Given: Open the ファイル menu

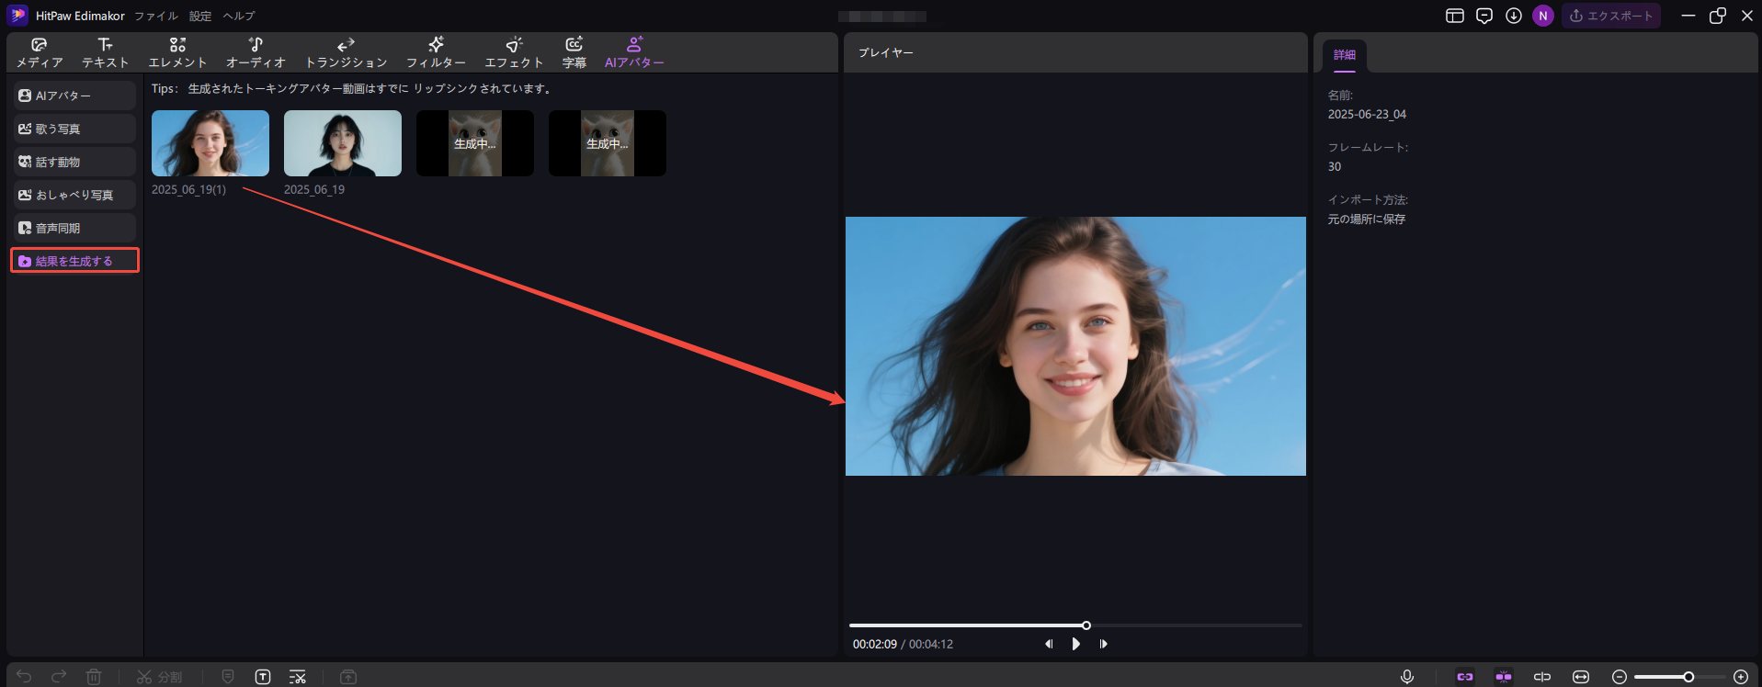Looking at the screenshot, I should pyautogui.click(x=156, y=16).
